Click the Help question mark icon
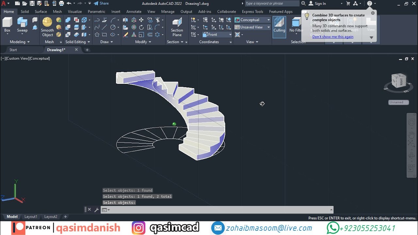Viewport: 418px width, 235px height. coord(369,4)
